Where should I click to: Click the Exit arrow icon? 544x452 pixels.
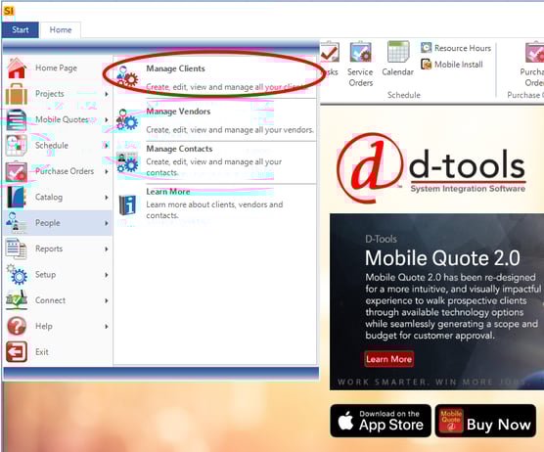pos(17,352)
